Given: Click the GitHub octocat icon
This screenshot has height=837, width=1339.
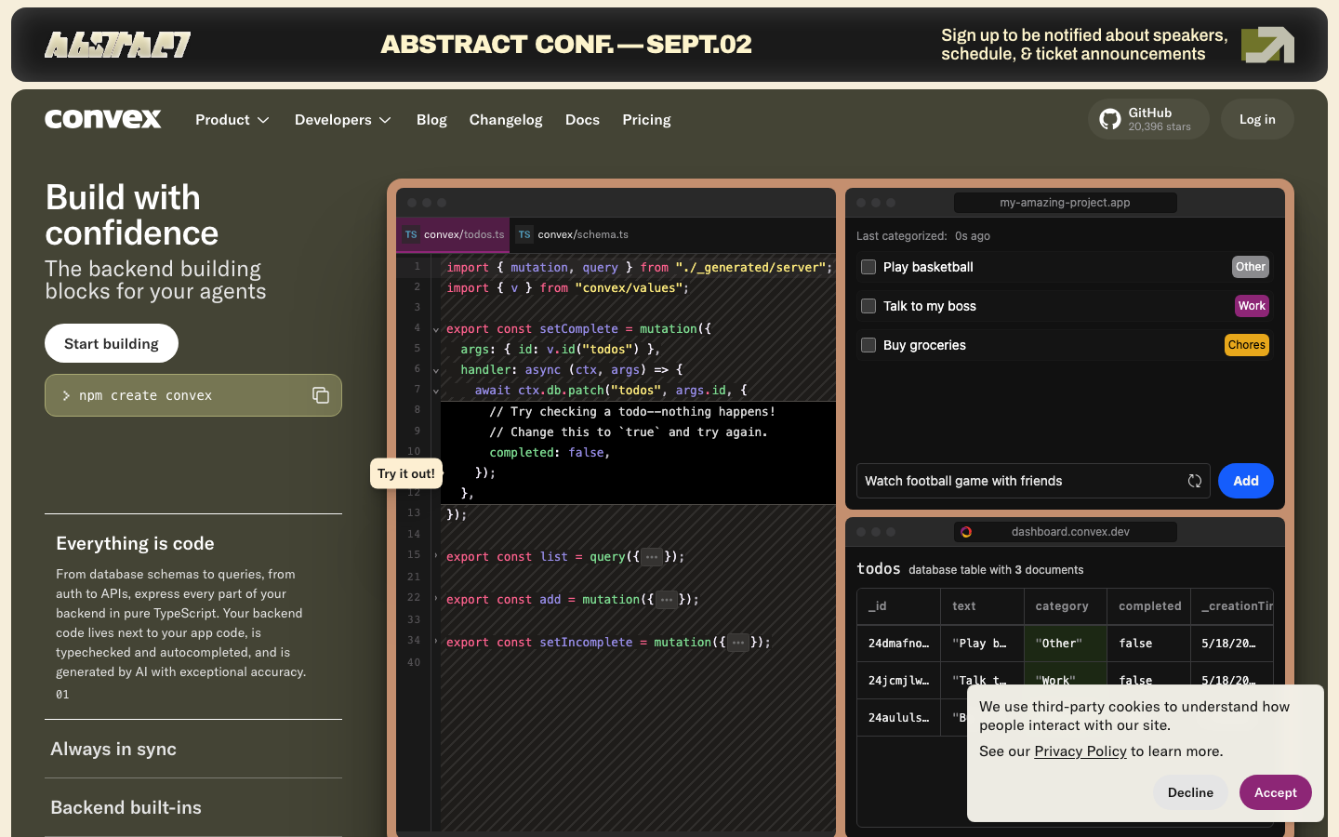Looking at the screenshot, I should (x=1110, y=119).
